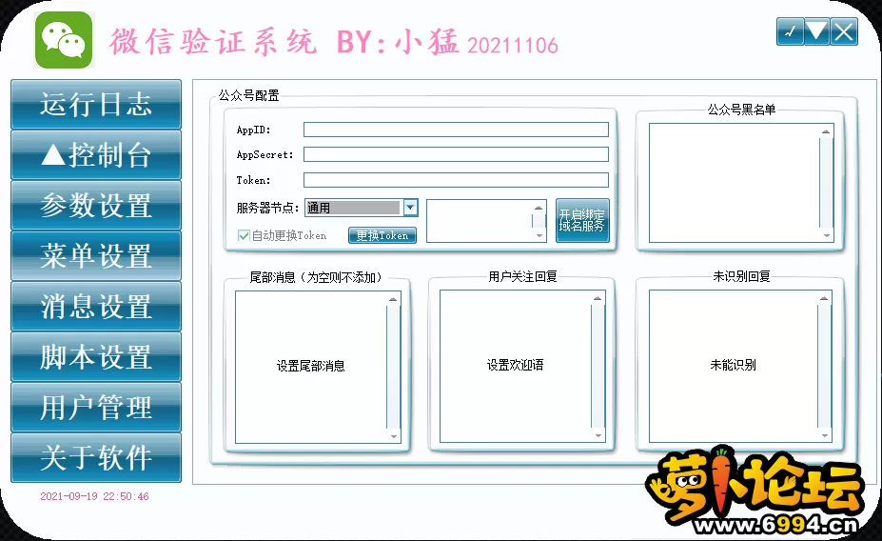Go to 菜单设置 in the sidebar

(x=96, y=255)
